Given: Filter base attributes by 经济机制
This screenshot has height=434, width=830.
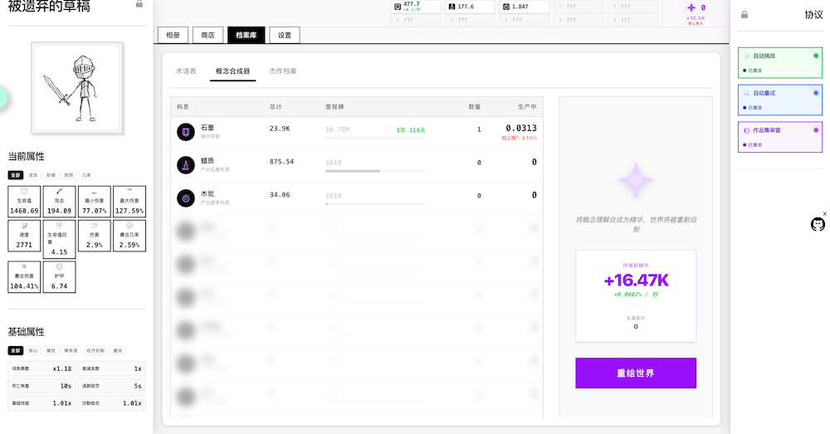Looking at the screenshot, I should 96,351.
